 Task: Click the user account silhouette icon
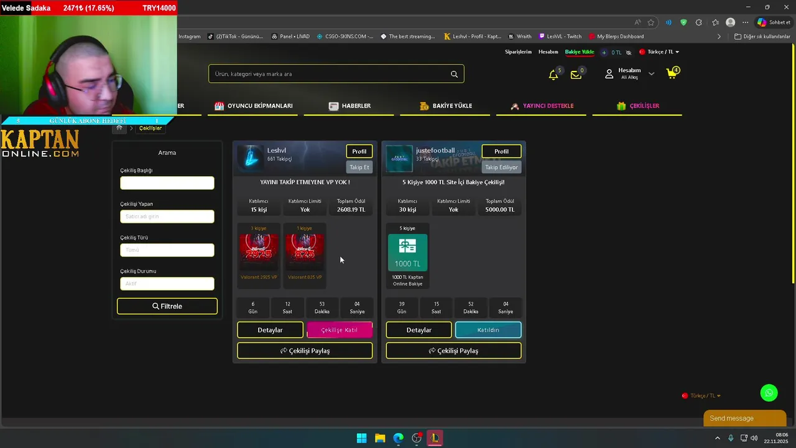pyautogui.click(x=609, y=73)
